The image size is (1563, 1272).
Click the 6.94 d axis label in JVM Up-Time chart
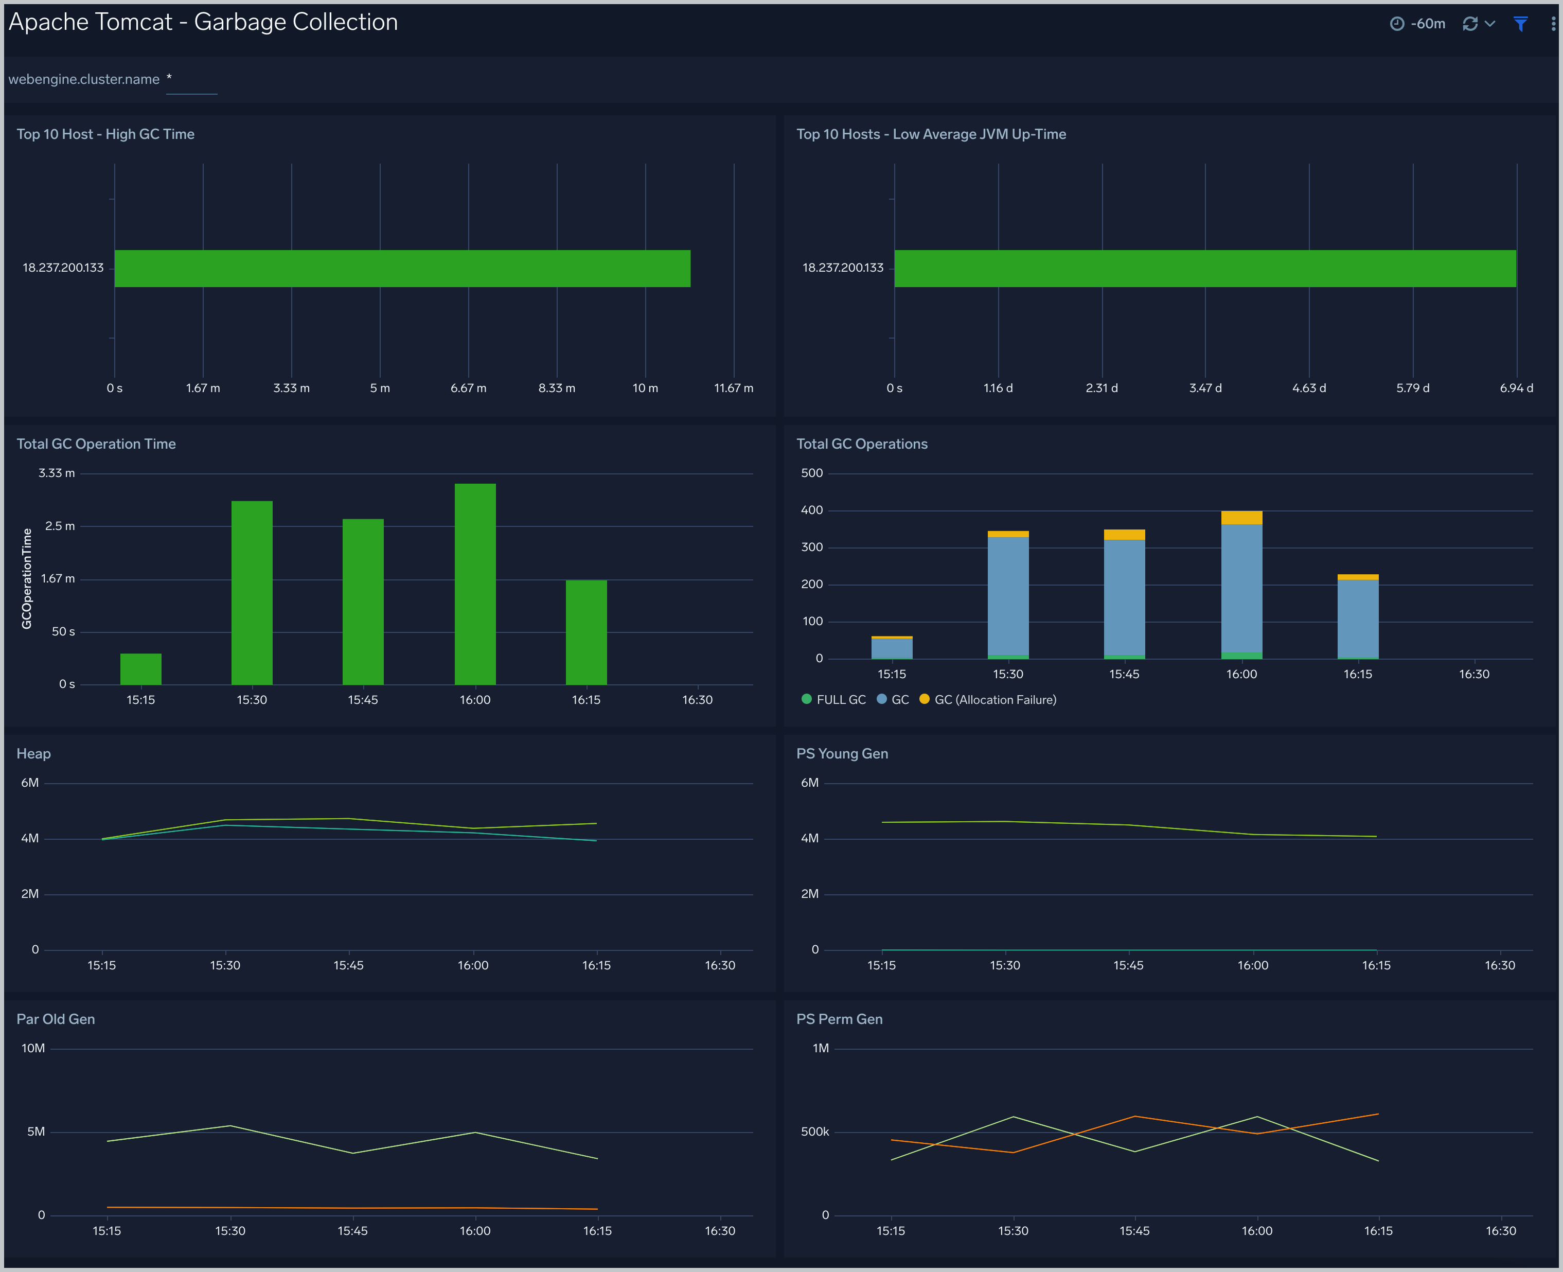(1517, 388)
